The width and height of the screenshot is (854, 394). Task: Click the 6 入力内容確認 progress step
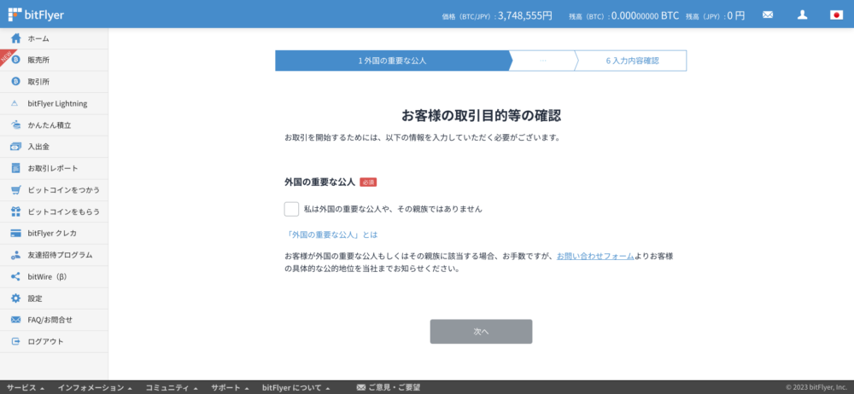point(633,61)
